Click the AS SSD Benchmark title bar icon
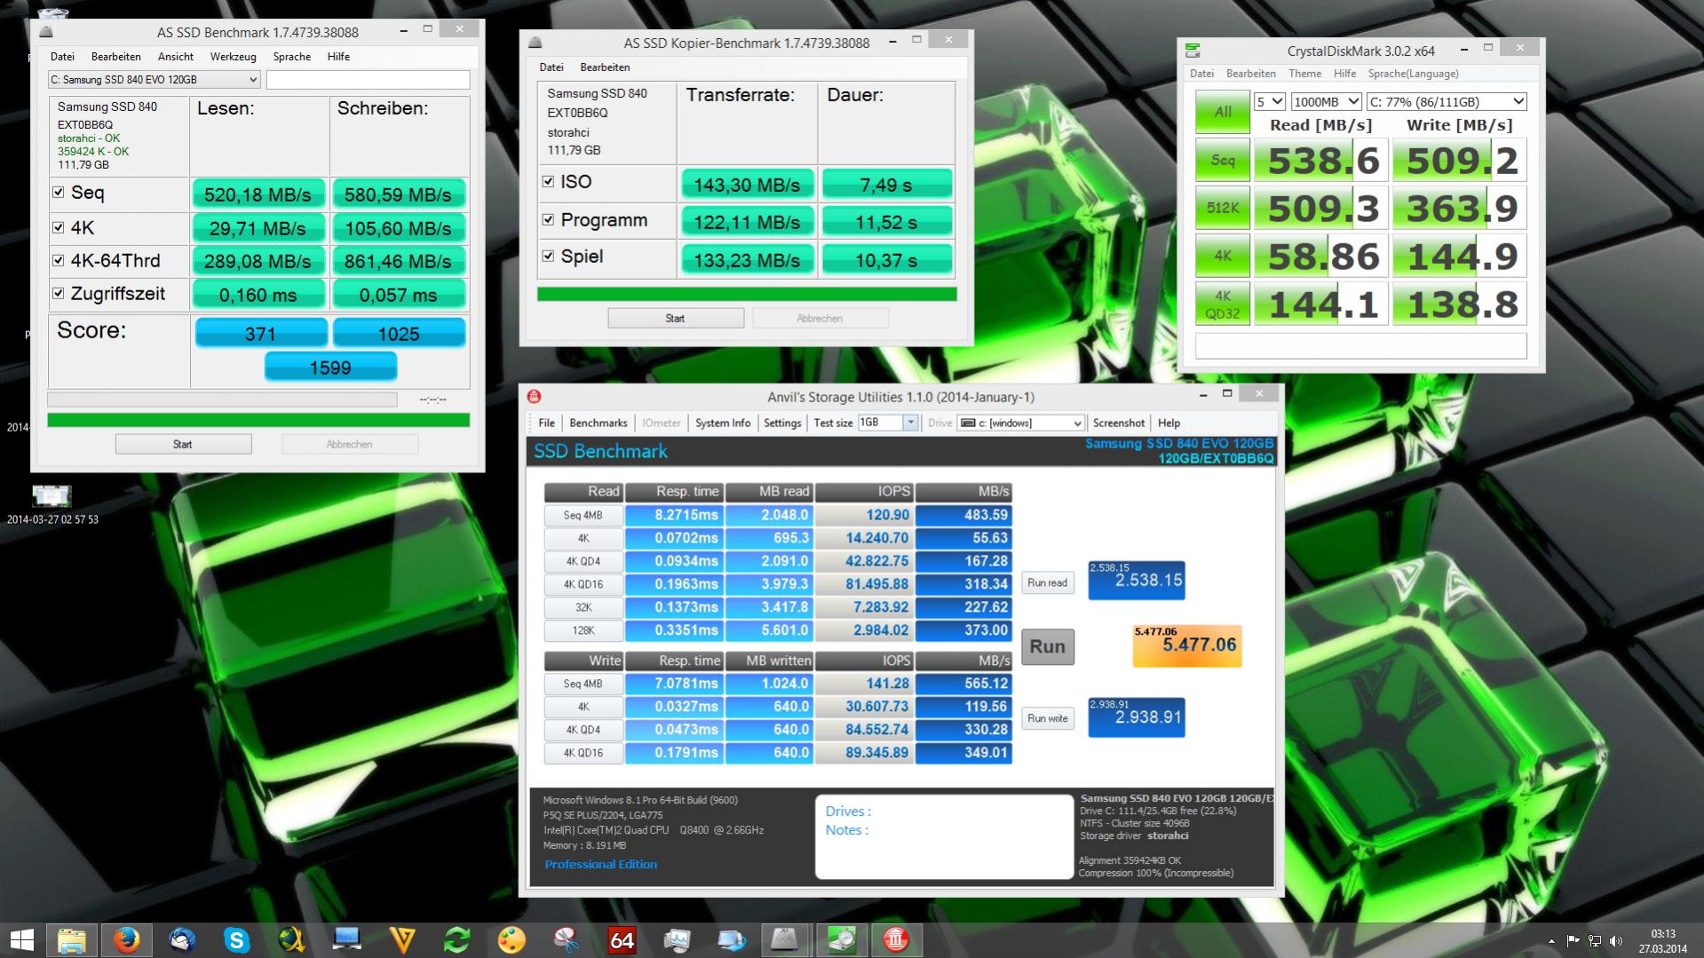Screen dimensions: 1704x958 (x=46, y=32)
